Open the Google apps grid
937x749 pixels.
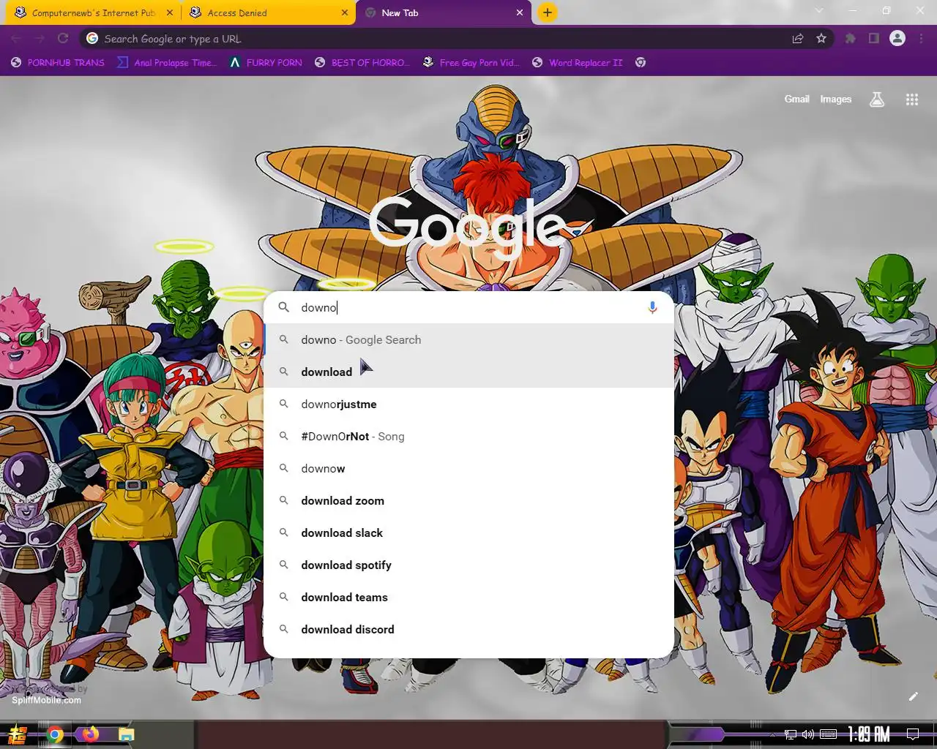click(912, 99)
